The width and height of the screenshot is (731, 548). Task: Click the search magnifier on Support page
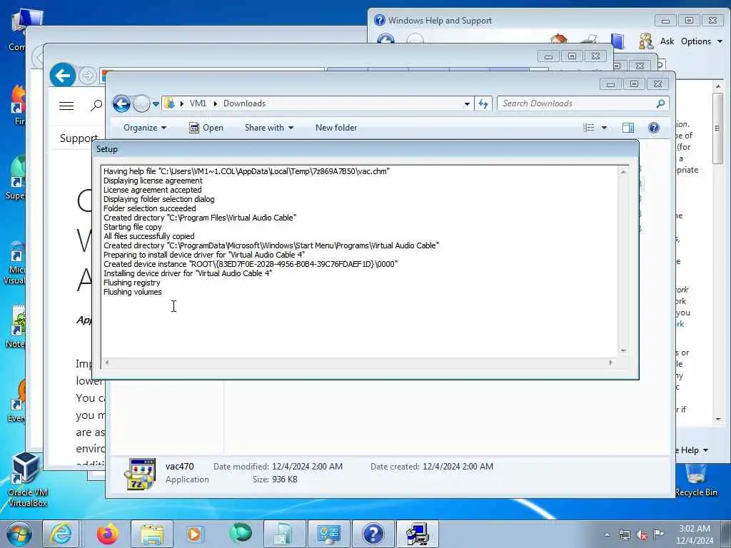[96, 106]
